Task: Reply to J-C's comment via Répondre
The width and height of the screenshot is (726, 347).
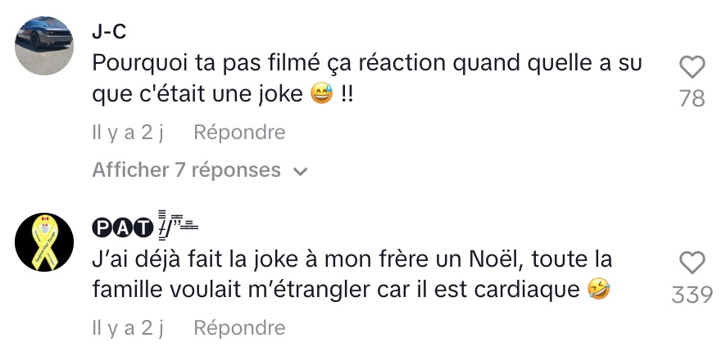Action: coord(239,133)
